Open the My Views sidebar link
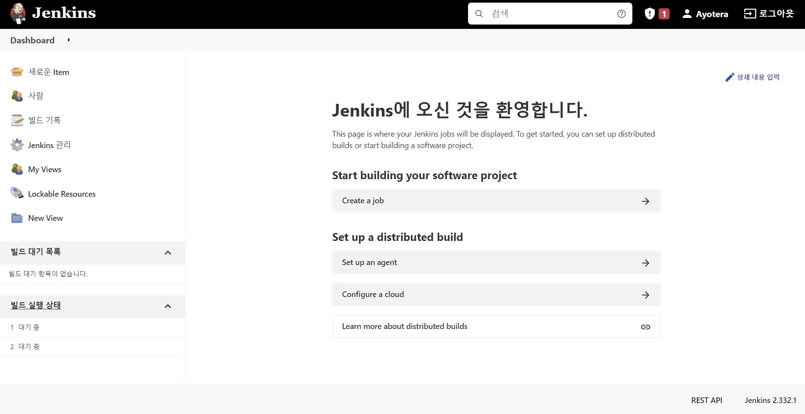805x414 pixels. (45, 170)
